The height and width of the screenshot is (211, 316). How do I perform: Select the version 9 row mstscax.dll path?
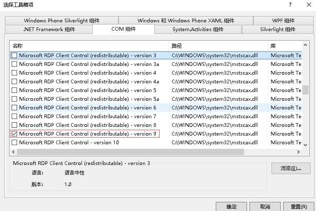pos(215,133)
